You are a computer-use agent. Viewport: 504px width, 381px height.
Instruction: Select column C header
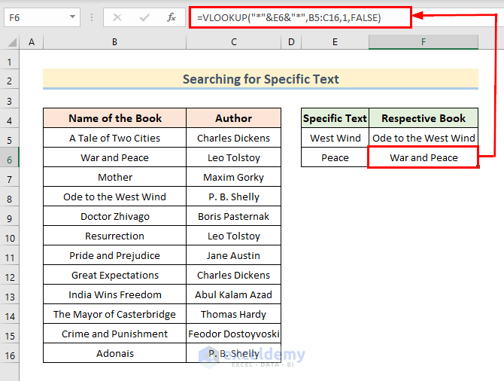pos(234,42)
